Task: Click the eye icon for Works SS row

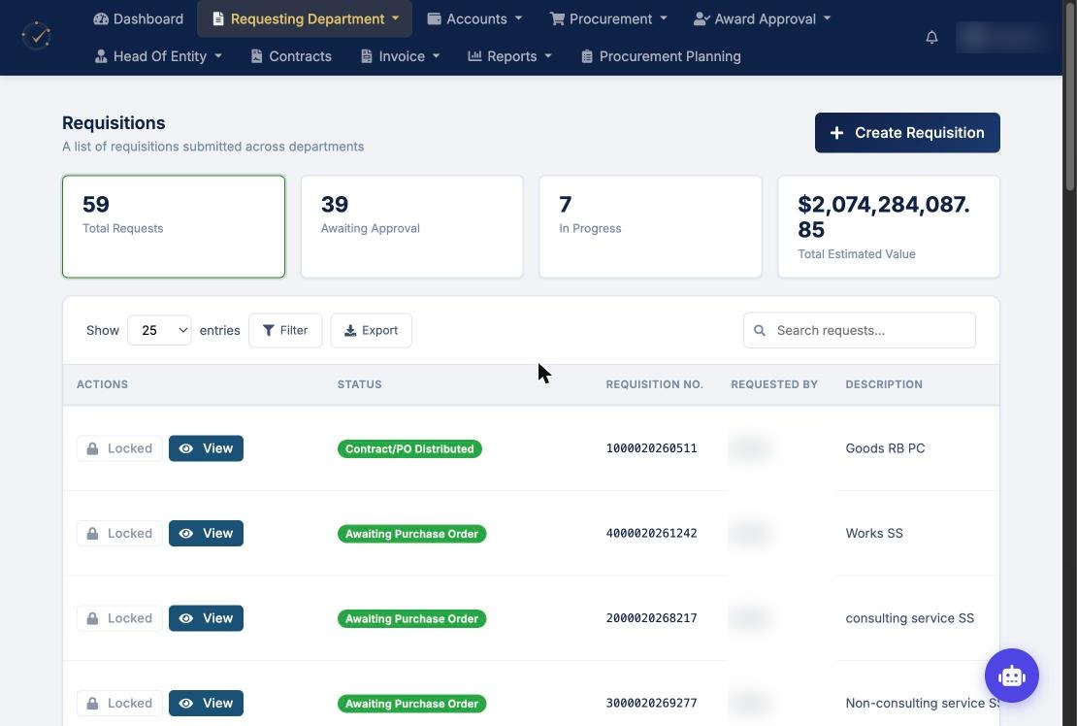Action: pyautogui.click(x=186, y=534)
